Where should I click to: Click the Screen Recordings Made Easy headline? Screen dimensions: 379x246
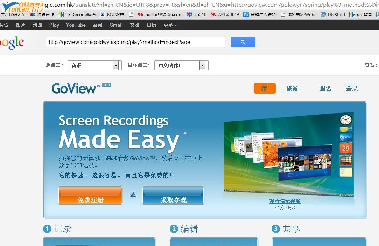pos(123,134)
